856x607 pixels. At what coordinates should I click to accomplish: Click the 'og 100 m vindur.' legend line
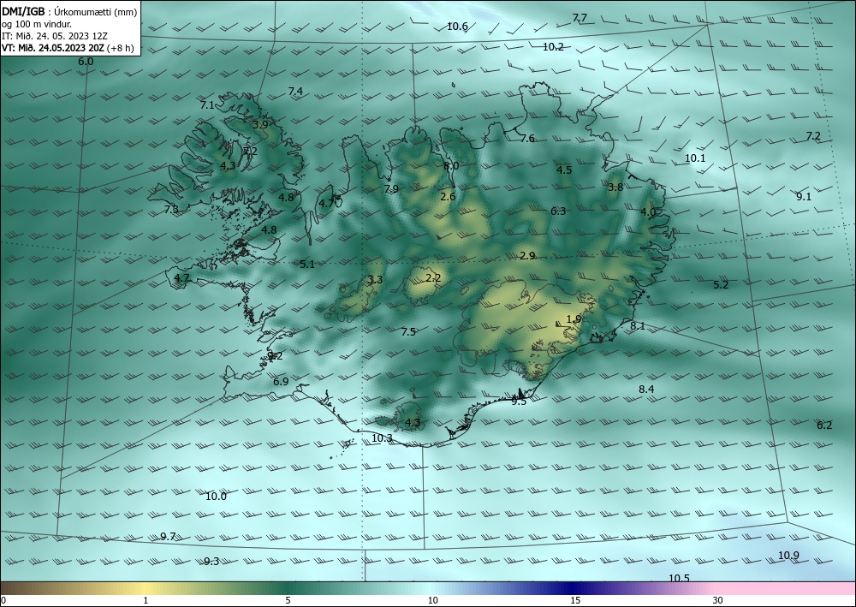(x=37, y=24)
